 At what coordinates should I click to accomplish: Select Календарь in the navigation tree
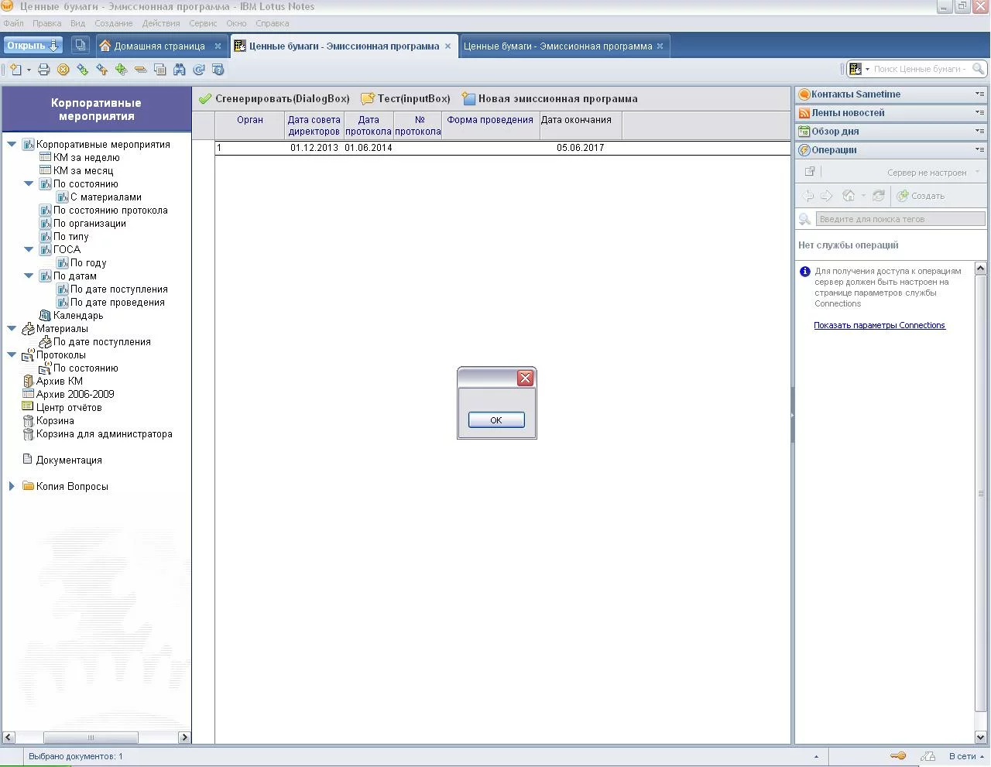click(x=77, y=316)
